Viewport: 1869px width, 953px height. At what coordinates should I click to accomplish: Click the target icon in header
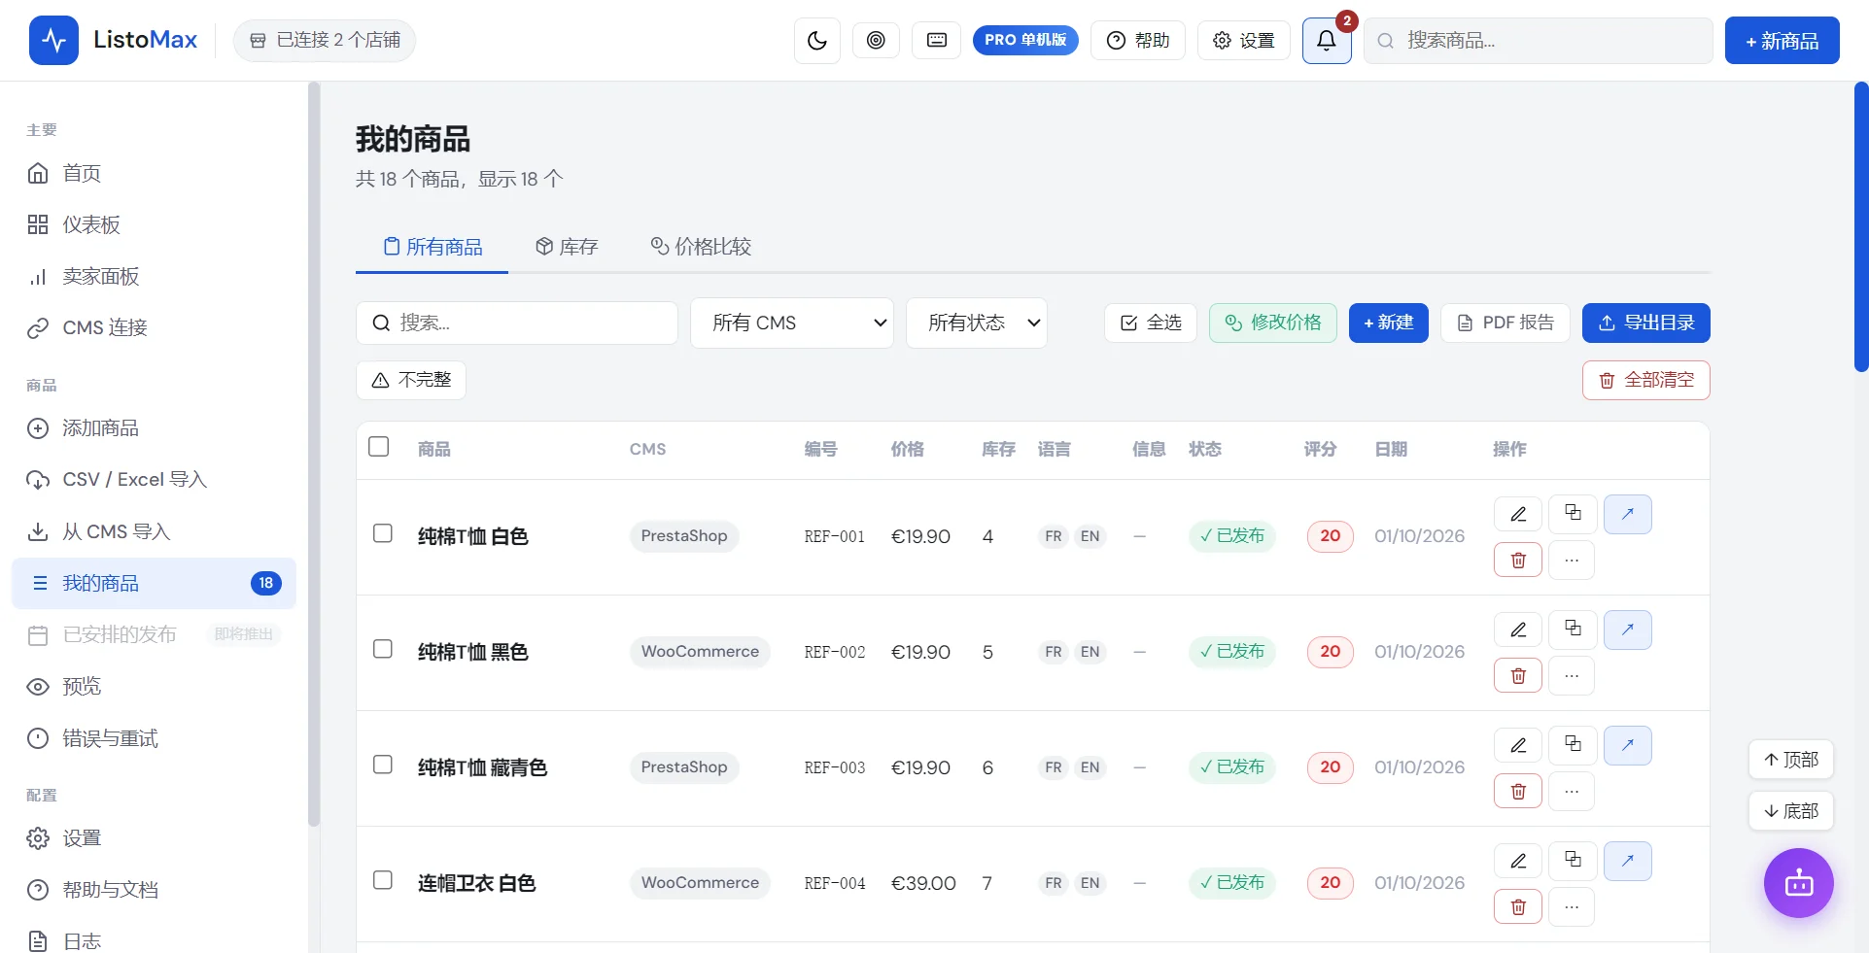click(876, 41)
